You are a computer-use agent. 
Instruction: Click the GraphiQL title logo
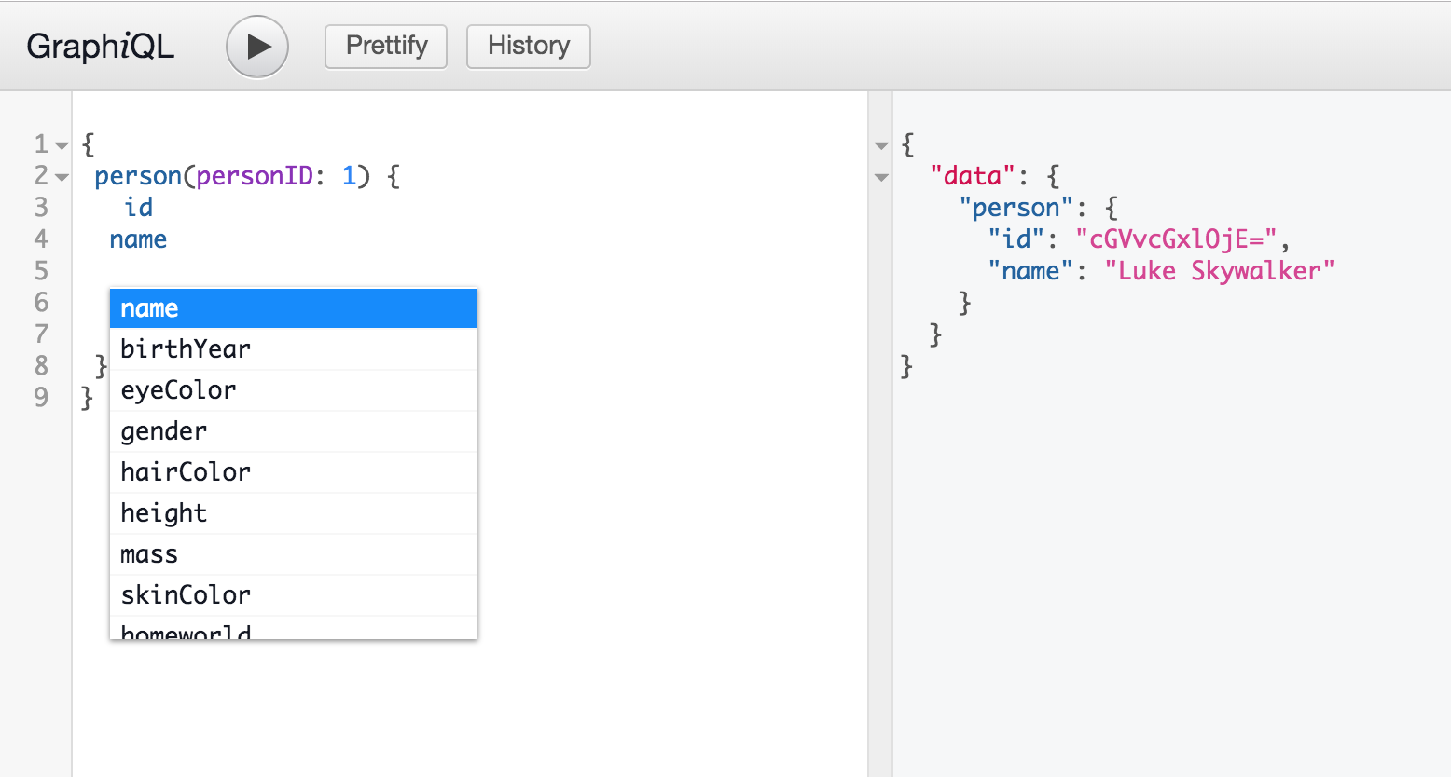click(x=100, y=47)
